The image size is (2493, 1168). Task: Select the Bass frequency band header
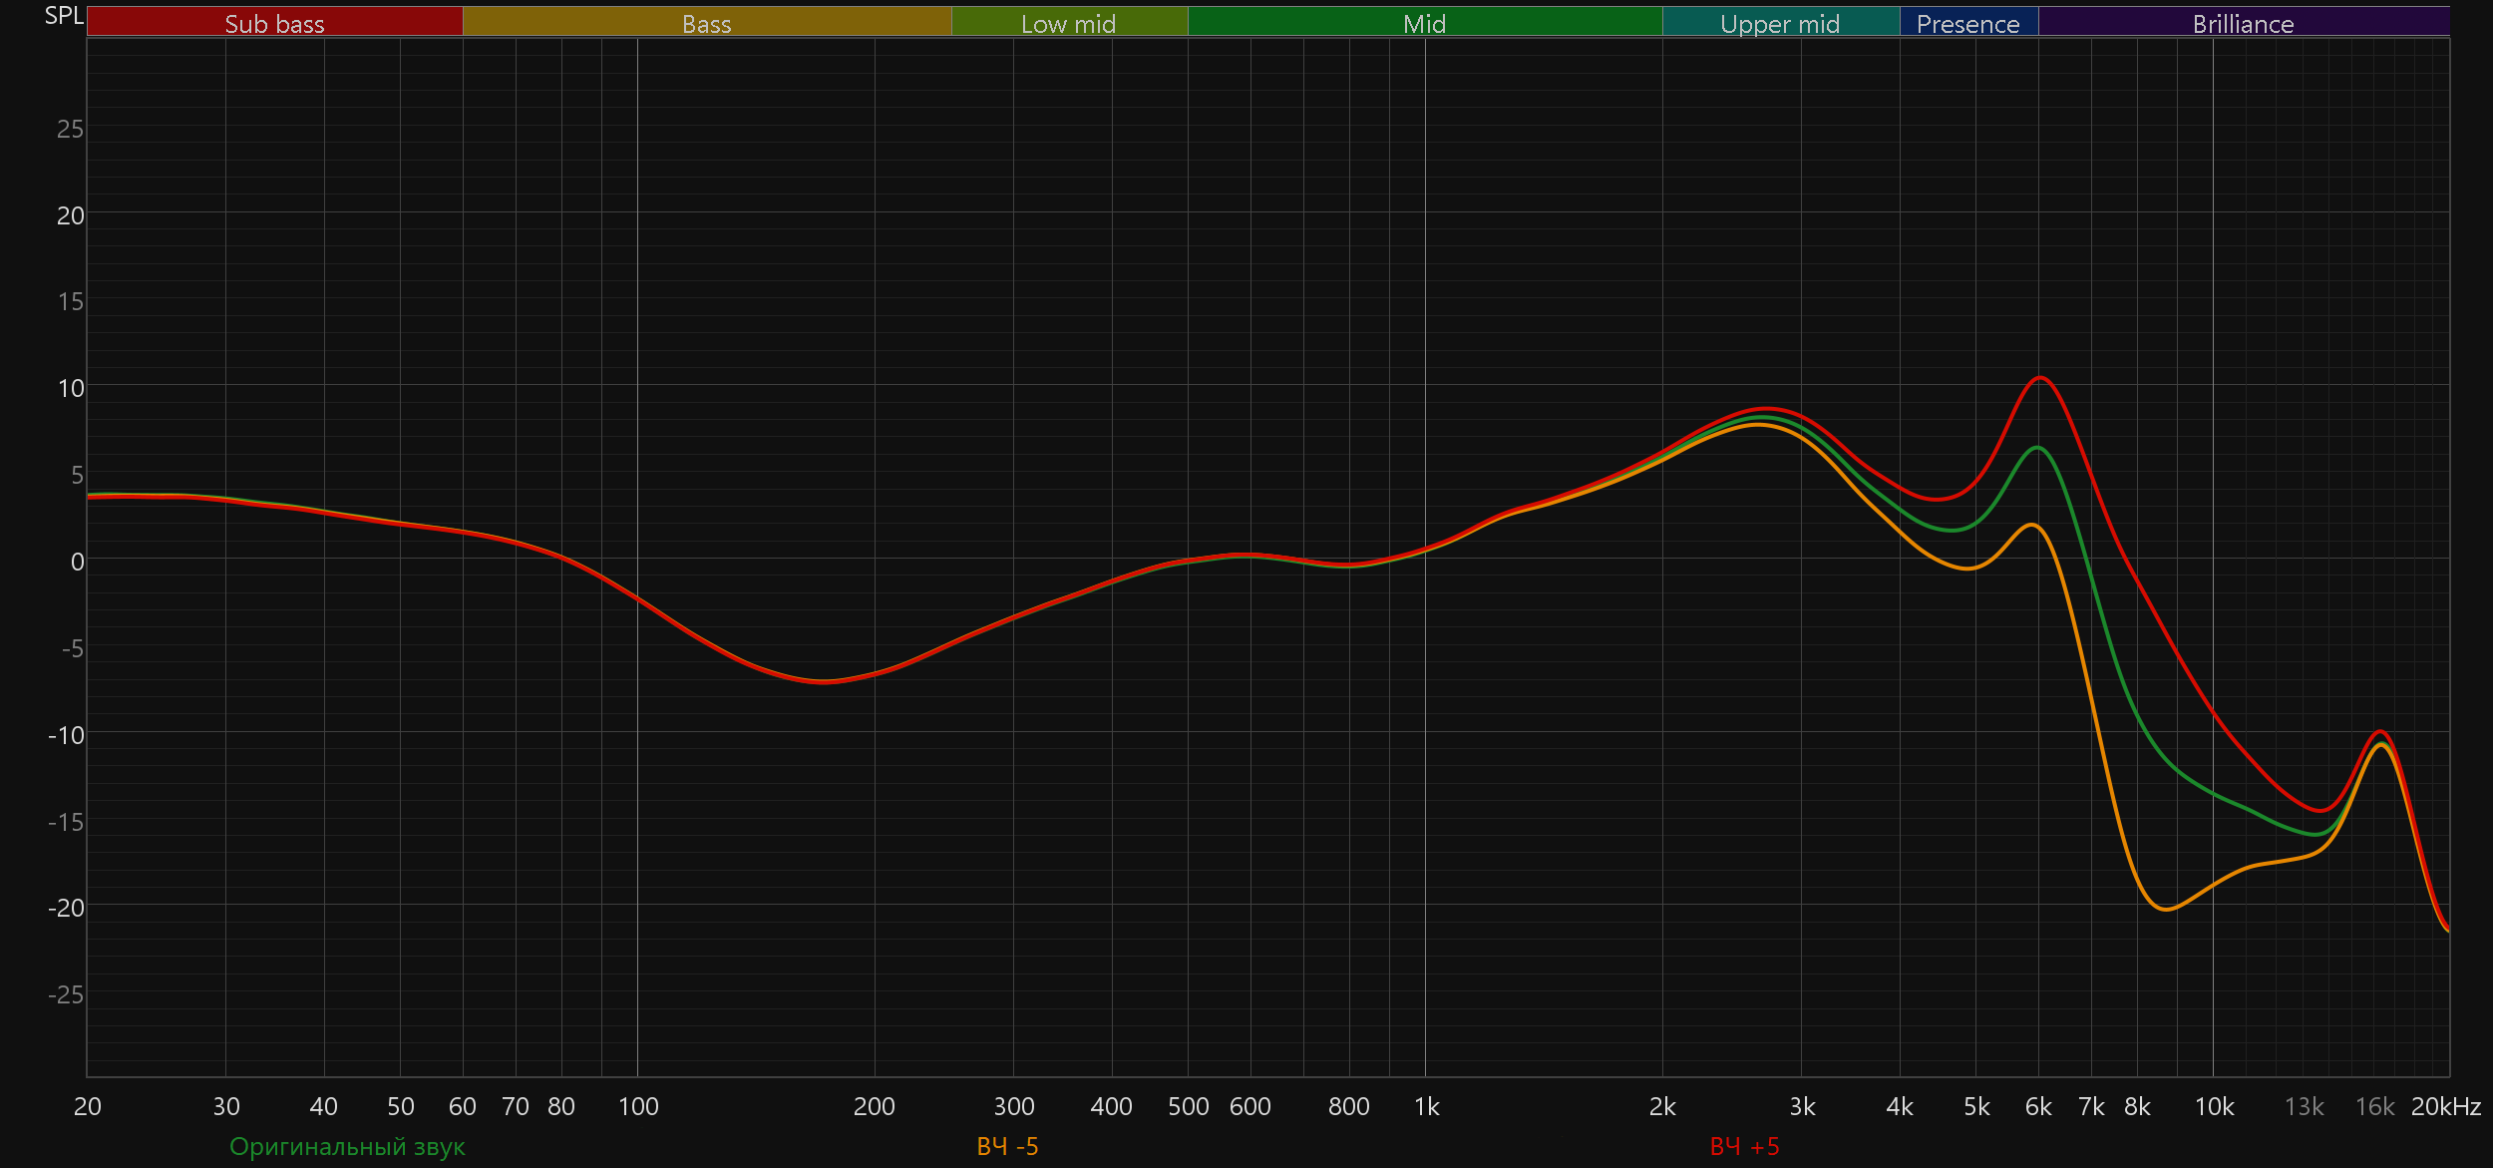706,23
